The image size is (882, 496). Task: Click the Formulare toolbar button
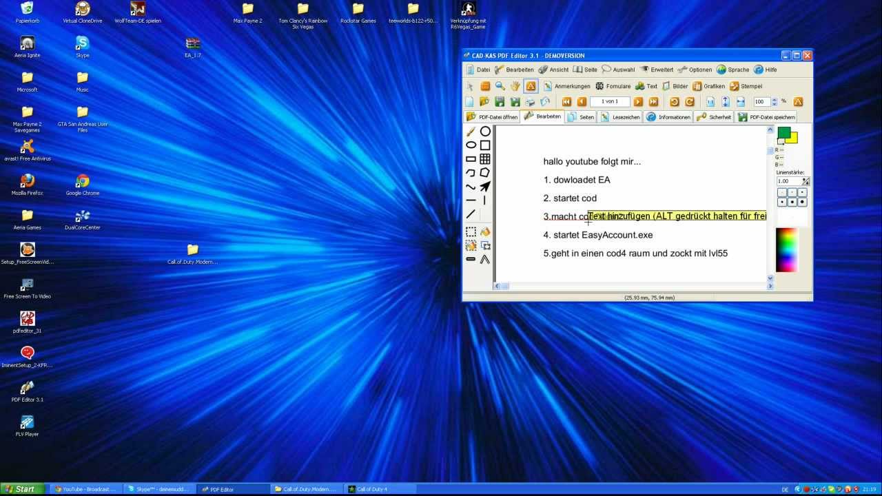tap(613, 86)
